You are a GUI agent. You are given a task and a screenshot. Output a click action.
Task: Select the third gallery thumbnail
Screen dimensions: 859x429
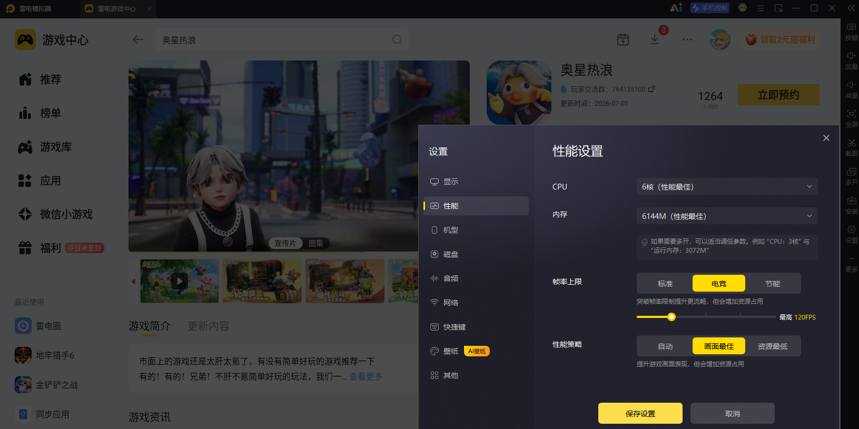[345, 281]
